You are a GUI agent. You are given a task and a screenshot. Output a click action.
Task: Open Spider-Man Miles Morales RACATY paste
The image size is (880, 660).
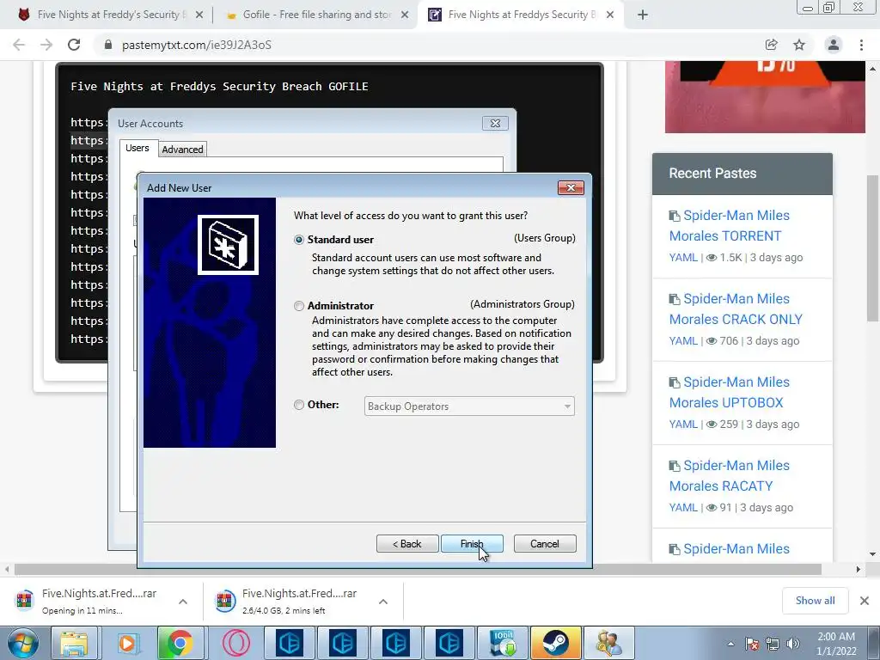(730, 475)
